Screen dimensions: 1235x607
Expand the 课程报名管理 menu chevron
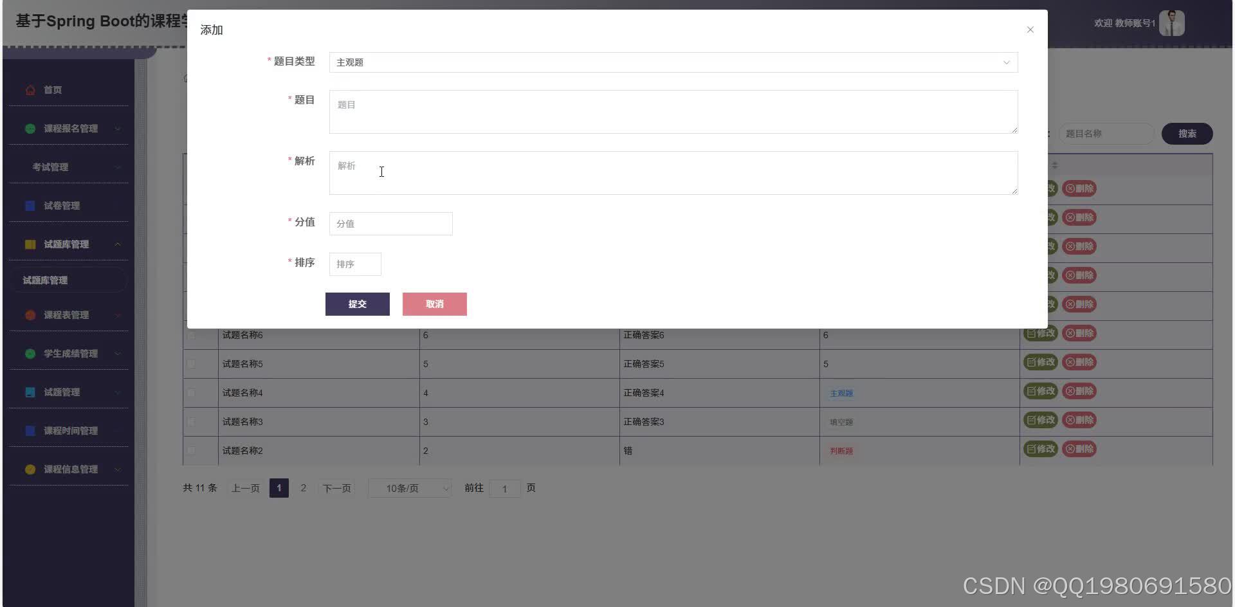pyautogui.click(x=118, y=129)
